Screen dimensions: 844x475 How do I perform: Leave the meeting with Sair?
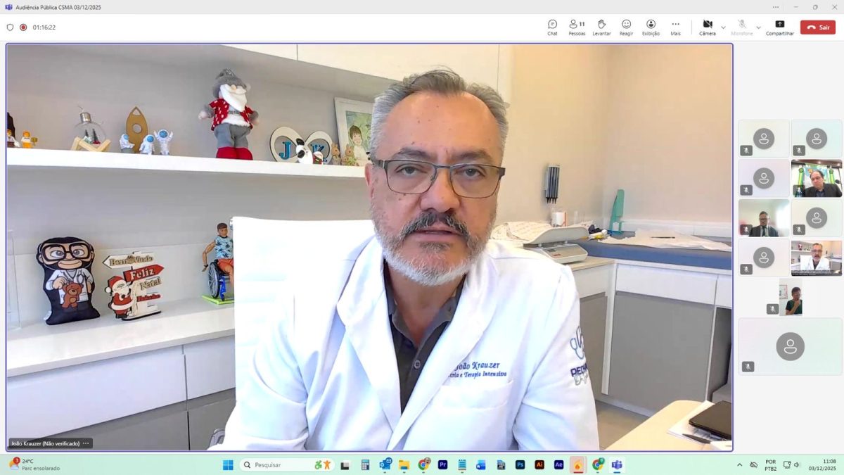(817, 27)
